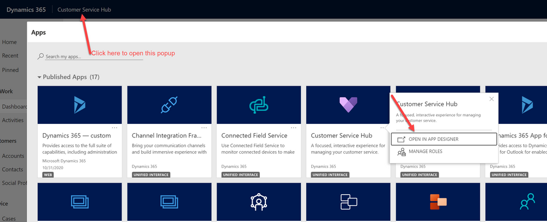The height and width of the screenshot is (222, 547).
Task: Open Cases in side navigation
Action: click(9, 219)
